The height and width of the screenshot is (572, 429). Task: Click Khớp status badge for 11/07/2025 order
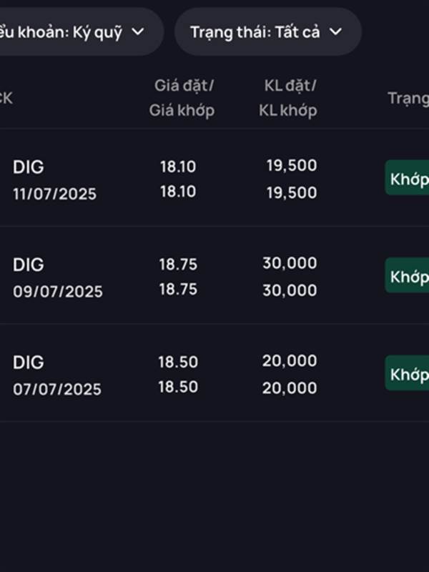click(x=407, y=177)
